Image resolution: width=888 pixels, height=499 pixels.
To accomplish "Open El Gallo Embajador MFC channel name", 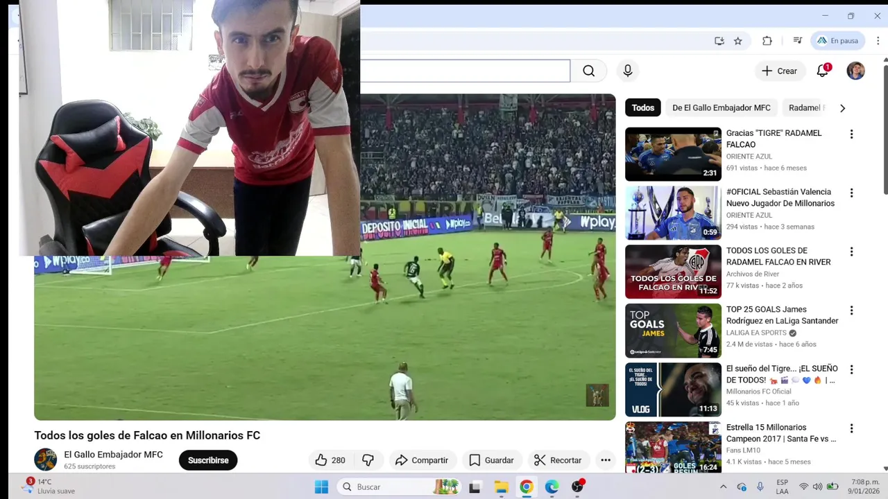I will [113, 455].
